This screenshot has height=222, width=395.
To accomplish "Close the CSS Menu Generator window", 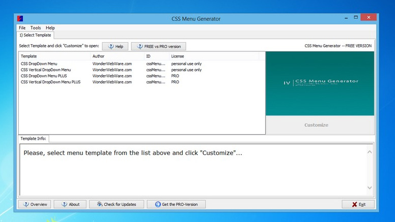I will click(369, 17).
